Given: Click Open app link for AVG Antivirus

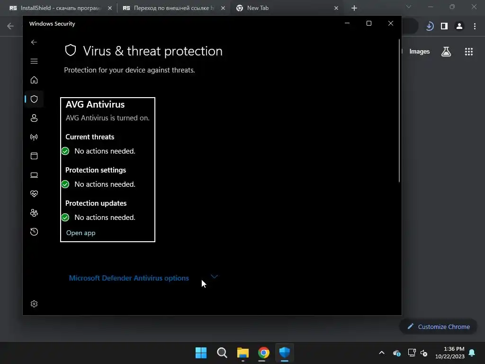Looking at the screenshot, I should tap(81, 233).
